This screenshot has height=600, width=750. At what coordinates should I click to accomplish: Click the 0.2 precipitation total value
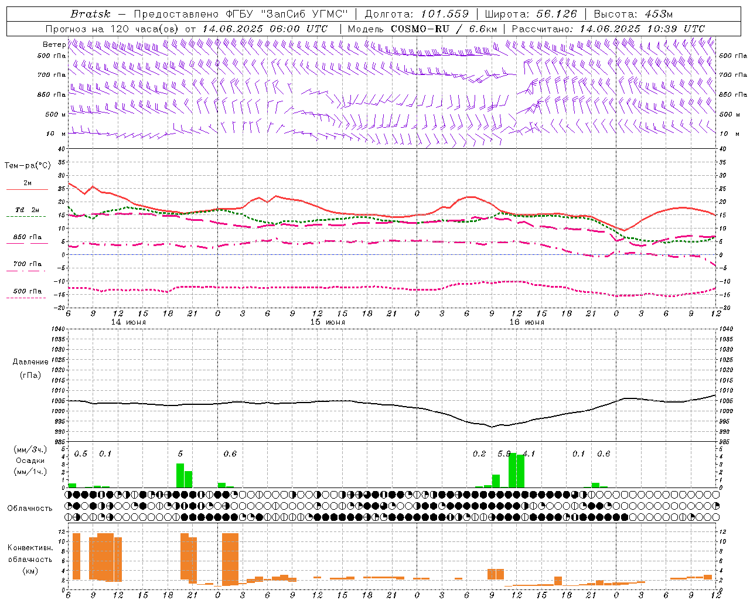pyautogui.click(x=479, y=454)
